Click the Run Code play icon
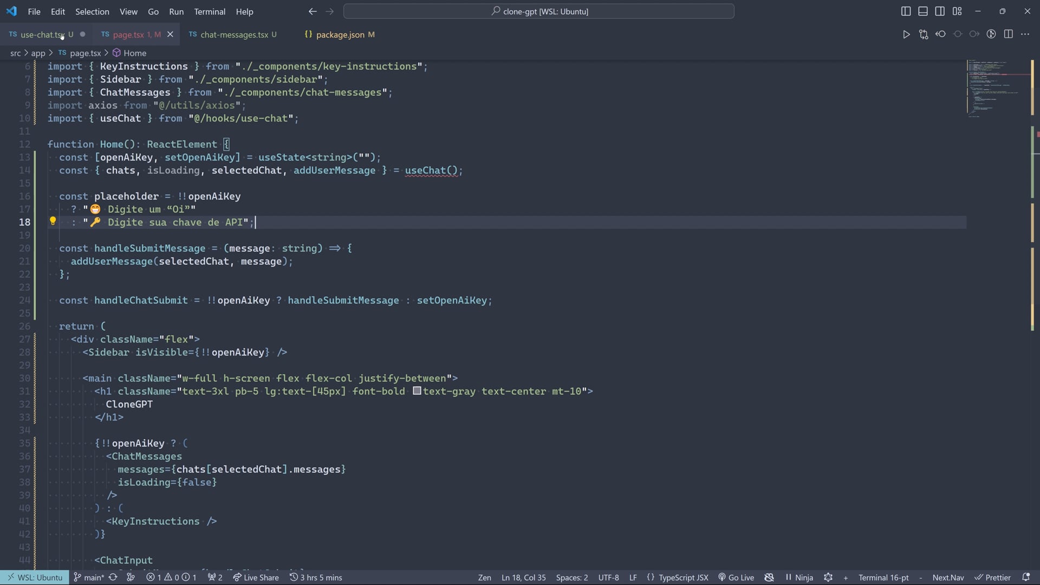This screenshot has width=1040, height=585. point(906,34)
